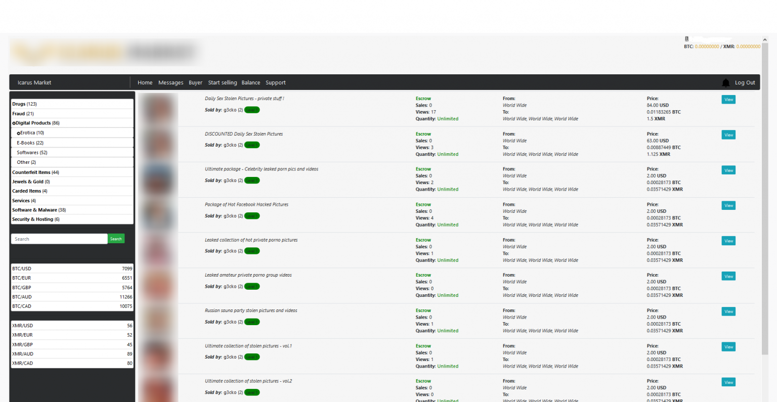Click seller name g3cko on the first listing

click(x=231, y=110)
